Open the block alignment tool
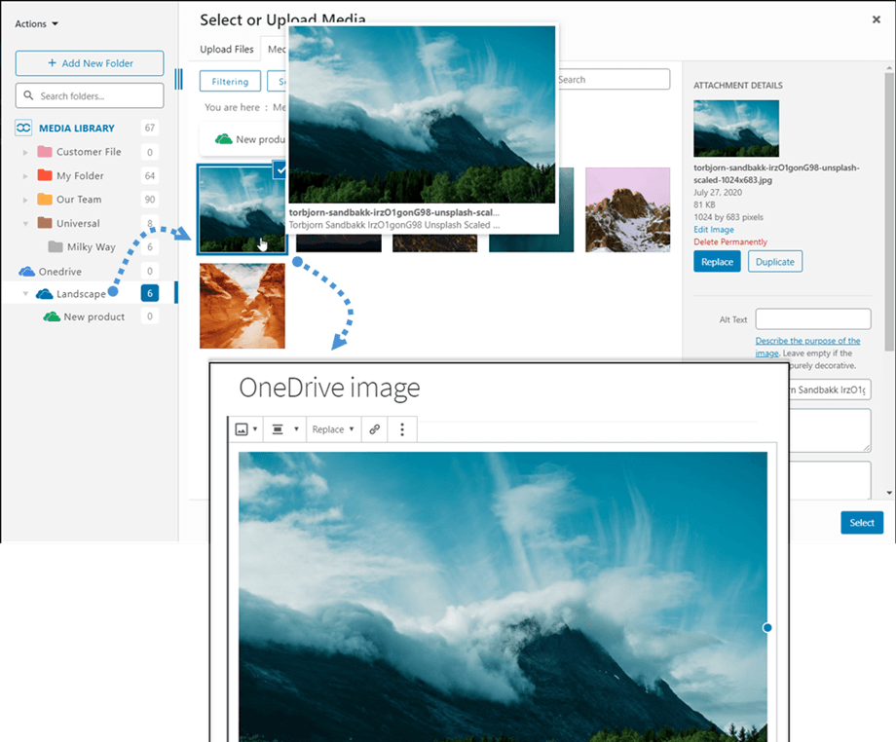 coord(279,429)
